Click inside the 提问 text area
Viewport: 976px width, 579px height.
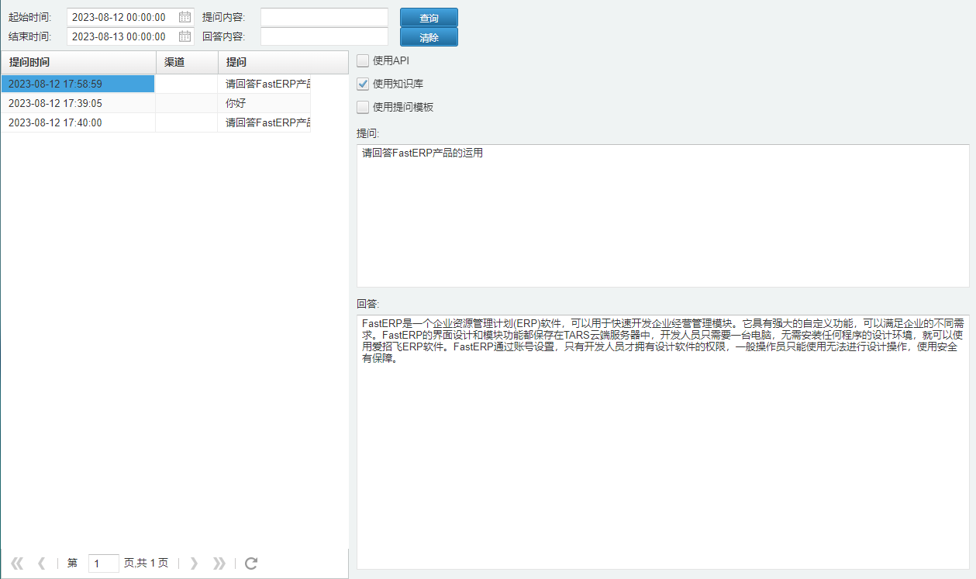coord(663,215)
